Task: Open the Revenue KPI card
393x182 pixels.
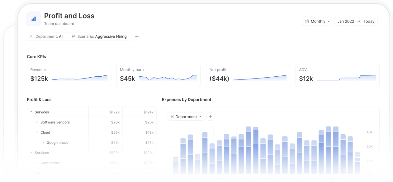Action: (69, 75)
